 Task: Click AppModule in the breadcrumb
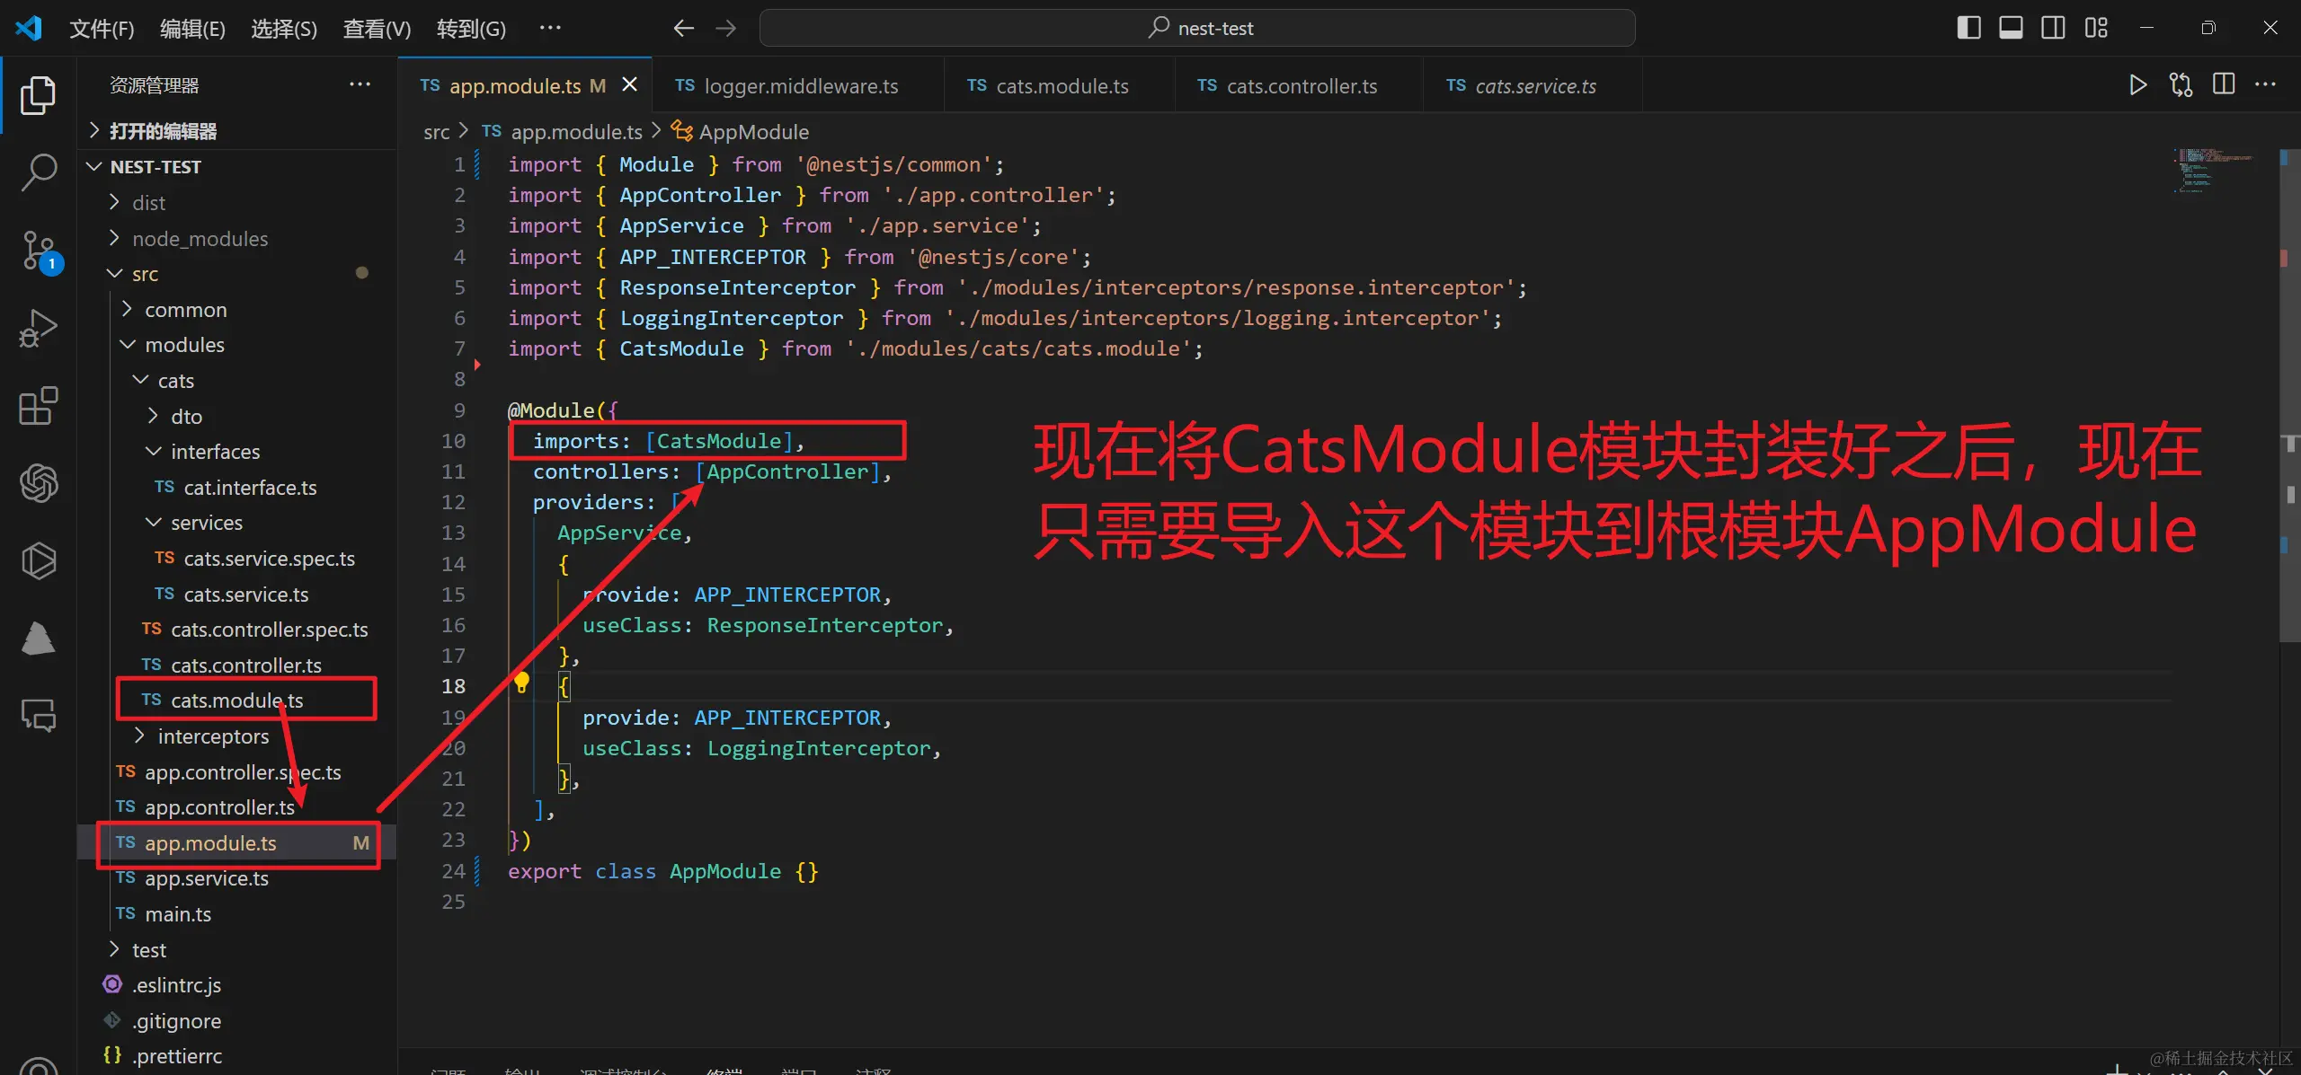coord(753,132)
